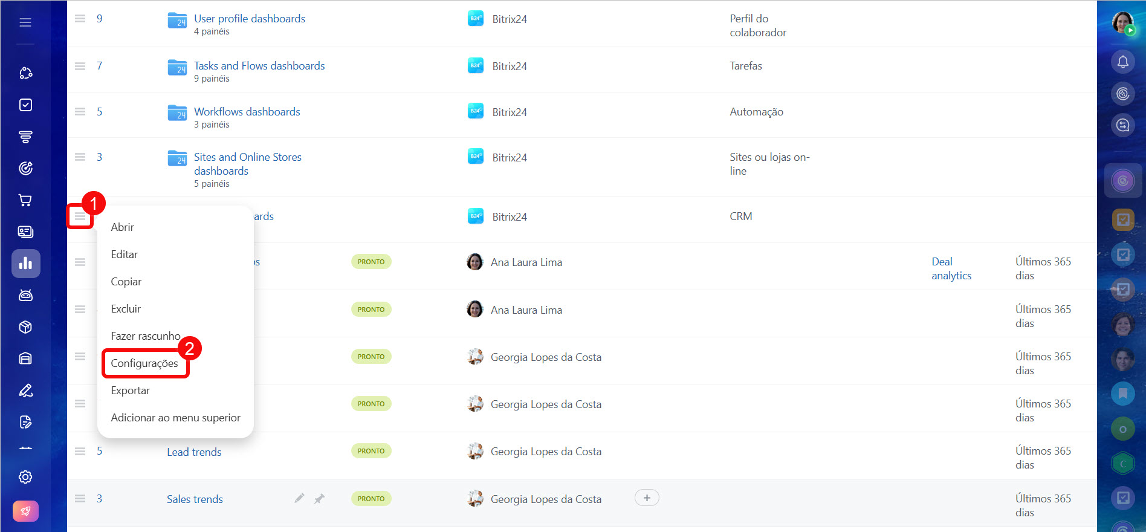1146x532 pixels.
Task: Click the tasks checkmark icon in left sidebar
Action: tap(25, 105)
